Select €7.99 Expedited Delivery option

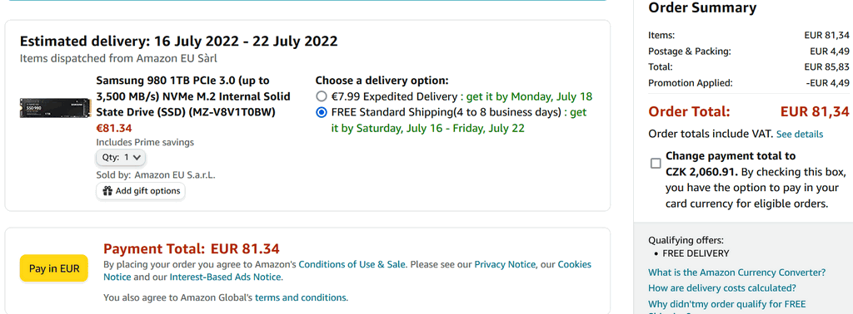321,97
